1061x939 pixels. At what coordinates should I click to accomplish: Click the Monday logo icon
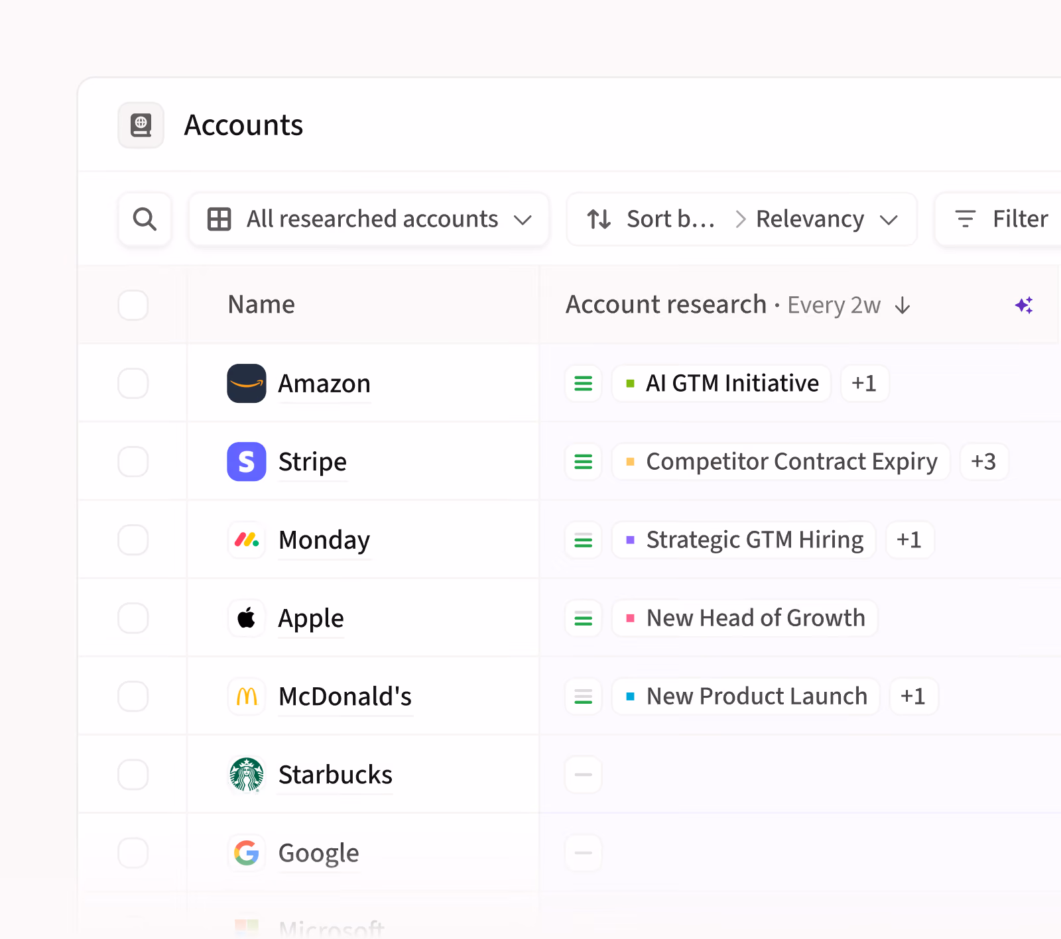coord(247,539)
